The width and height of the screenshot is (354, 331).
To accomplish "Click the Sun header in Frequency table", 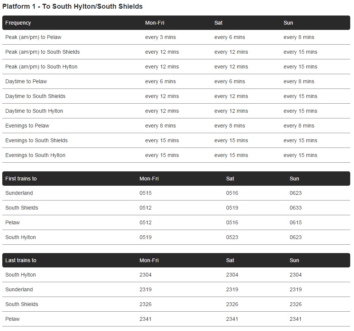I will [x=288, y=23].
